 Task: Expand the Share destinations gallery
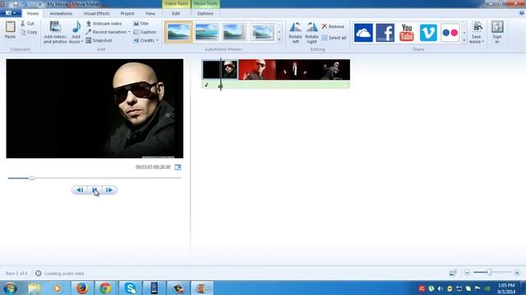coord(464,40)
